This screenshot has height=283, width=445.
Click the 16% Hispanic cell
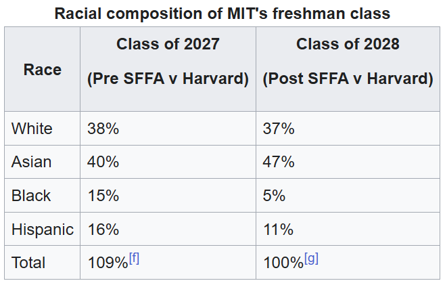pos(168,229)
